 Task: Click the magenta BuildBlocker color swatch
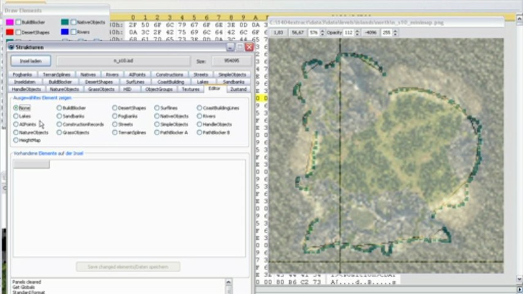pos(9,22)
